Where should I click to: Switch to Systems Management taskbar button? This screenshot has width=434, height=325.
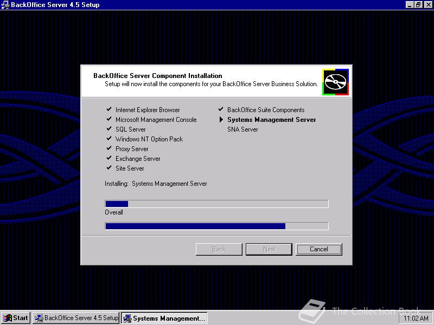tap(164, 318)
